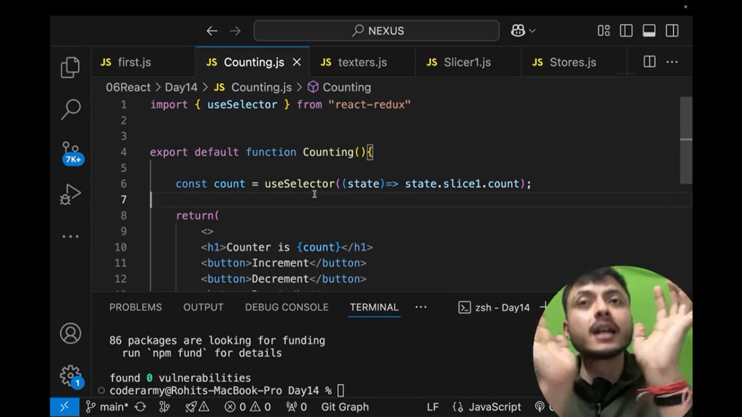
Task: Open the Run and Debug view
Action: (x=70, y=194)
